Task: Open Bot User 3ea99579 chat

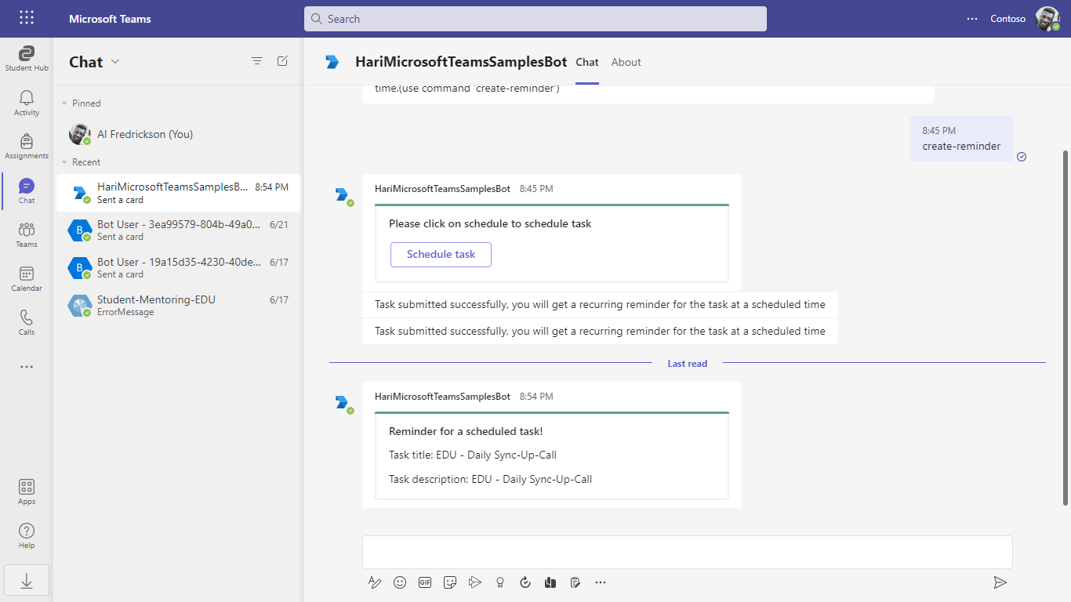Action: point(178,230)
